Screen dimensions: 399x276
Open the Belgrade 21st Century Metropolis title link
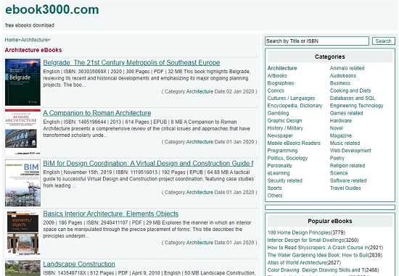click(131, 62)
